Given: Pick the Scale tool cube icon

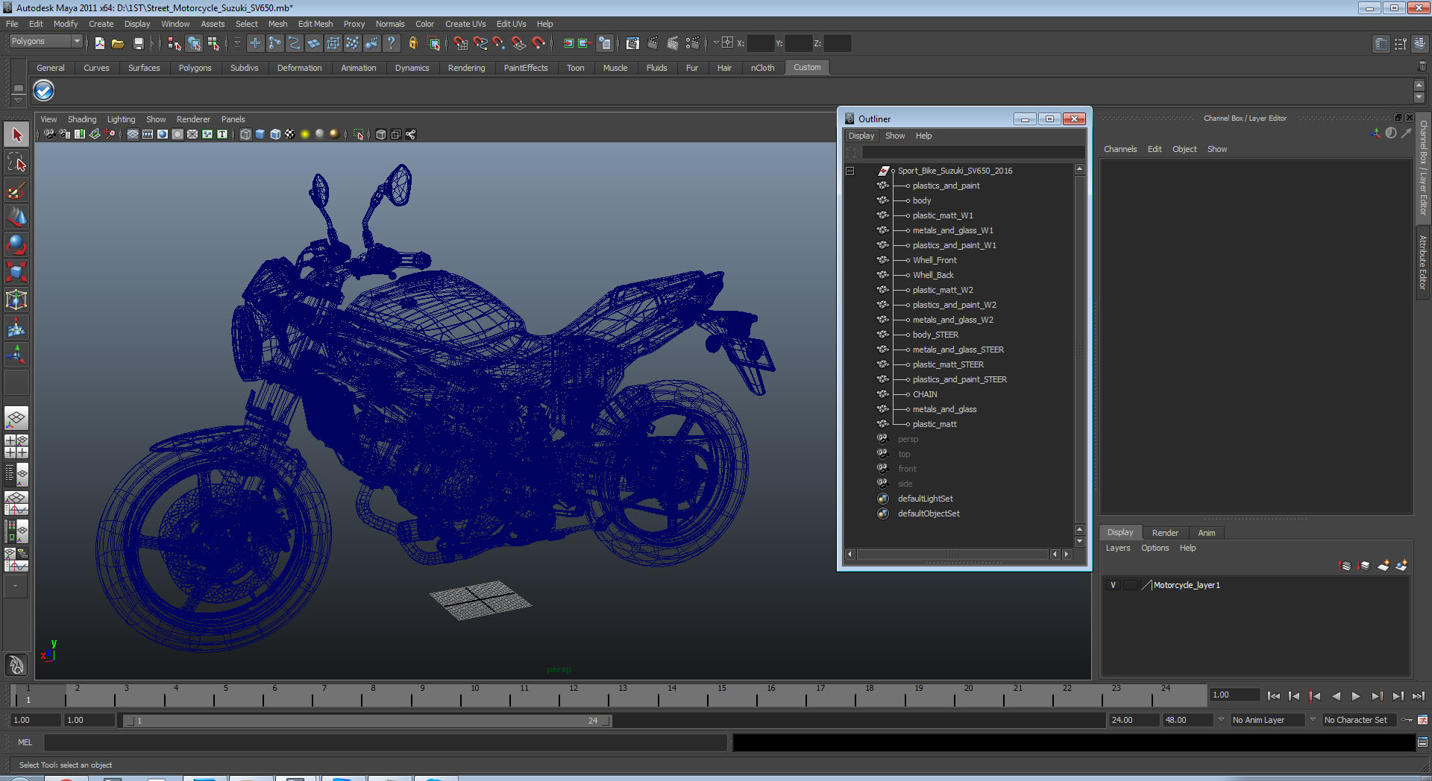Looking at the screenshot, I should click(x=16, y=272).
